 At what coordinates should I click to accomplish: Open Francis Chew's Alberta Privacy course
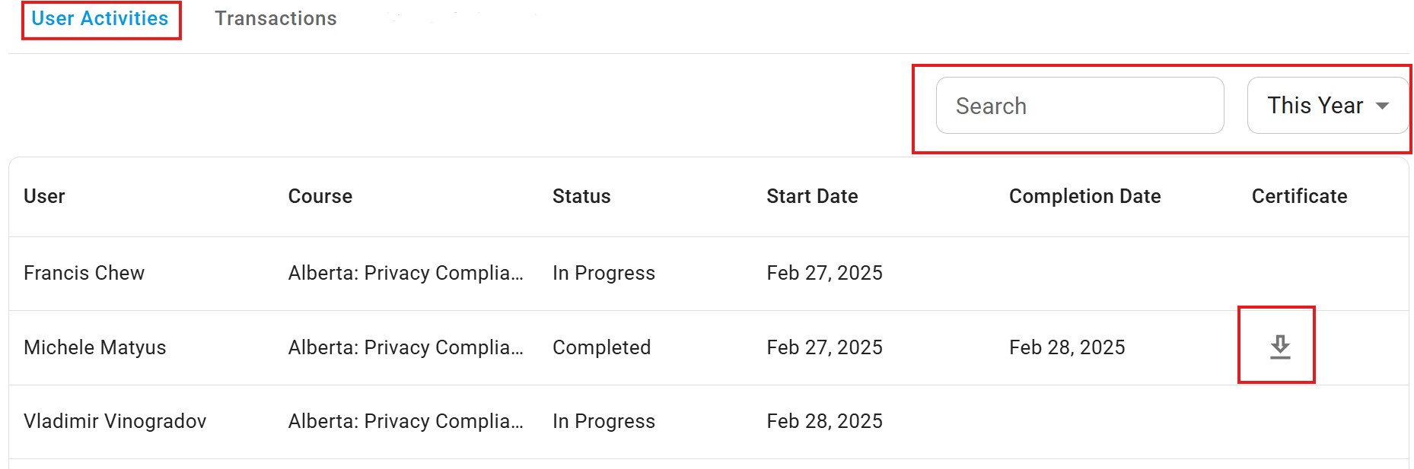pos(406,273)
